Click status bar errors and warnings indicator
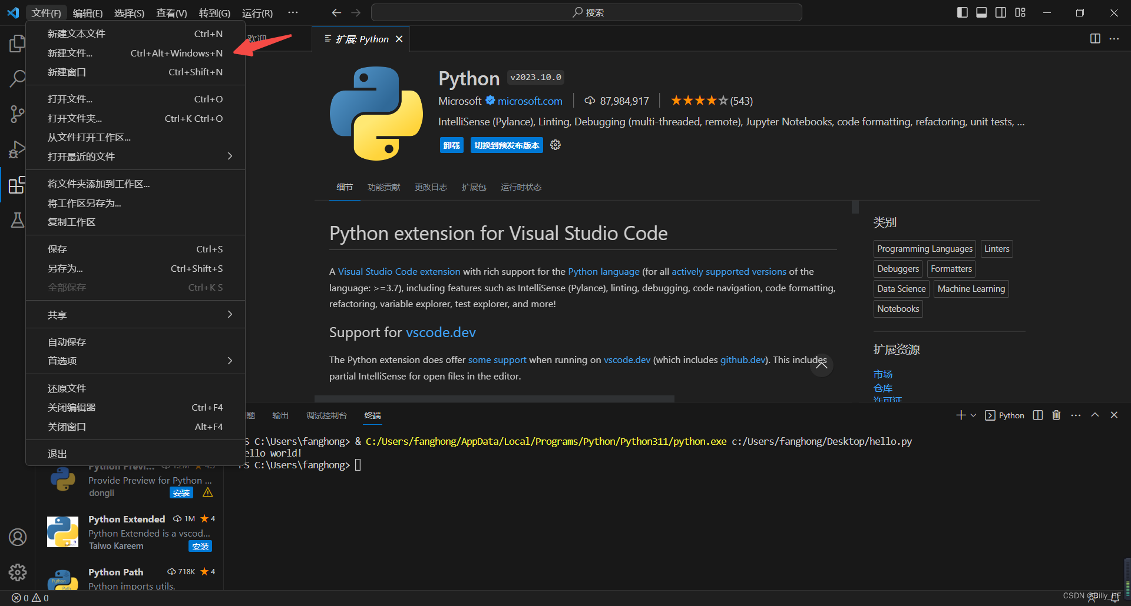1131x606 pixels. pyautogui.click(x=30, y=598)
